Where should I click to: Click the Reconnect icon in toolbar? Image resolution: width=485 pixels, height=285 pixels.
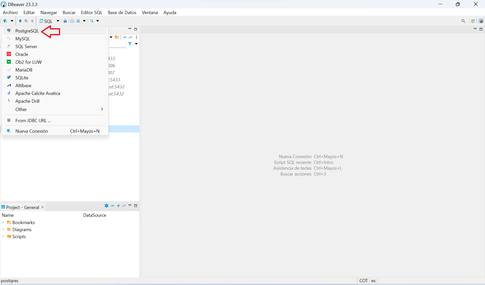click(x=26, y=21)
